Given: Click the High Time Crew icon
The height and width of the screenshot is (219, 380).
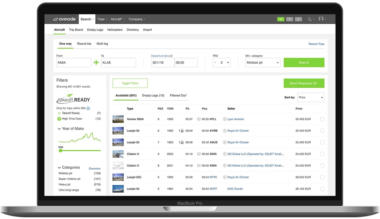Looking at the screenshot, I should (x=59, y=119).
